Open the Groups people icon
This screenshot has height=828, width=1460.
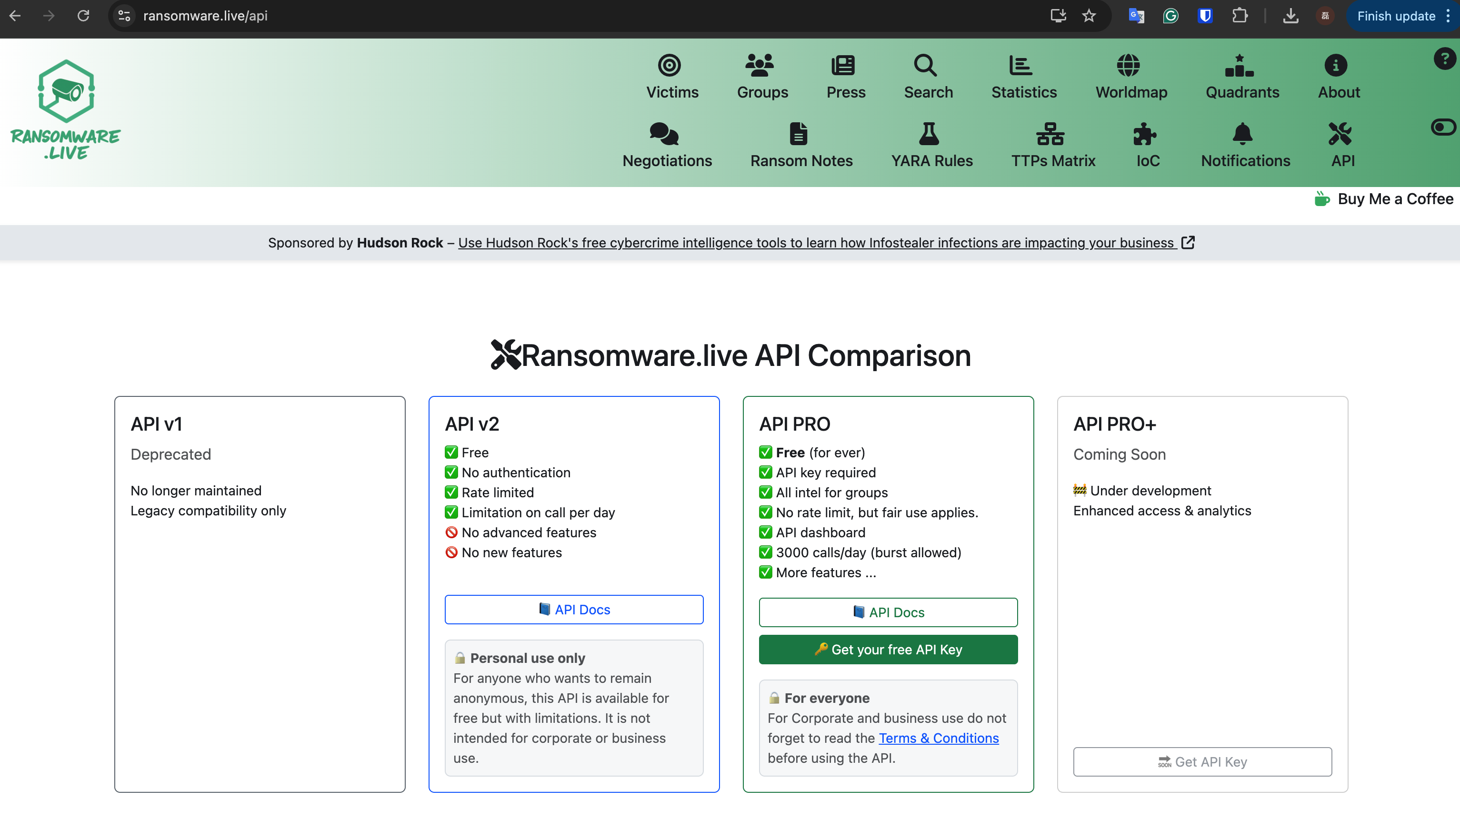(760, 65)
